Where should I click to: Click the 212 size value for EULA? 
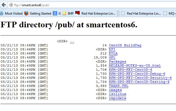click(x=103, y=53)
